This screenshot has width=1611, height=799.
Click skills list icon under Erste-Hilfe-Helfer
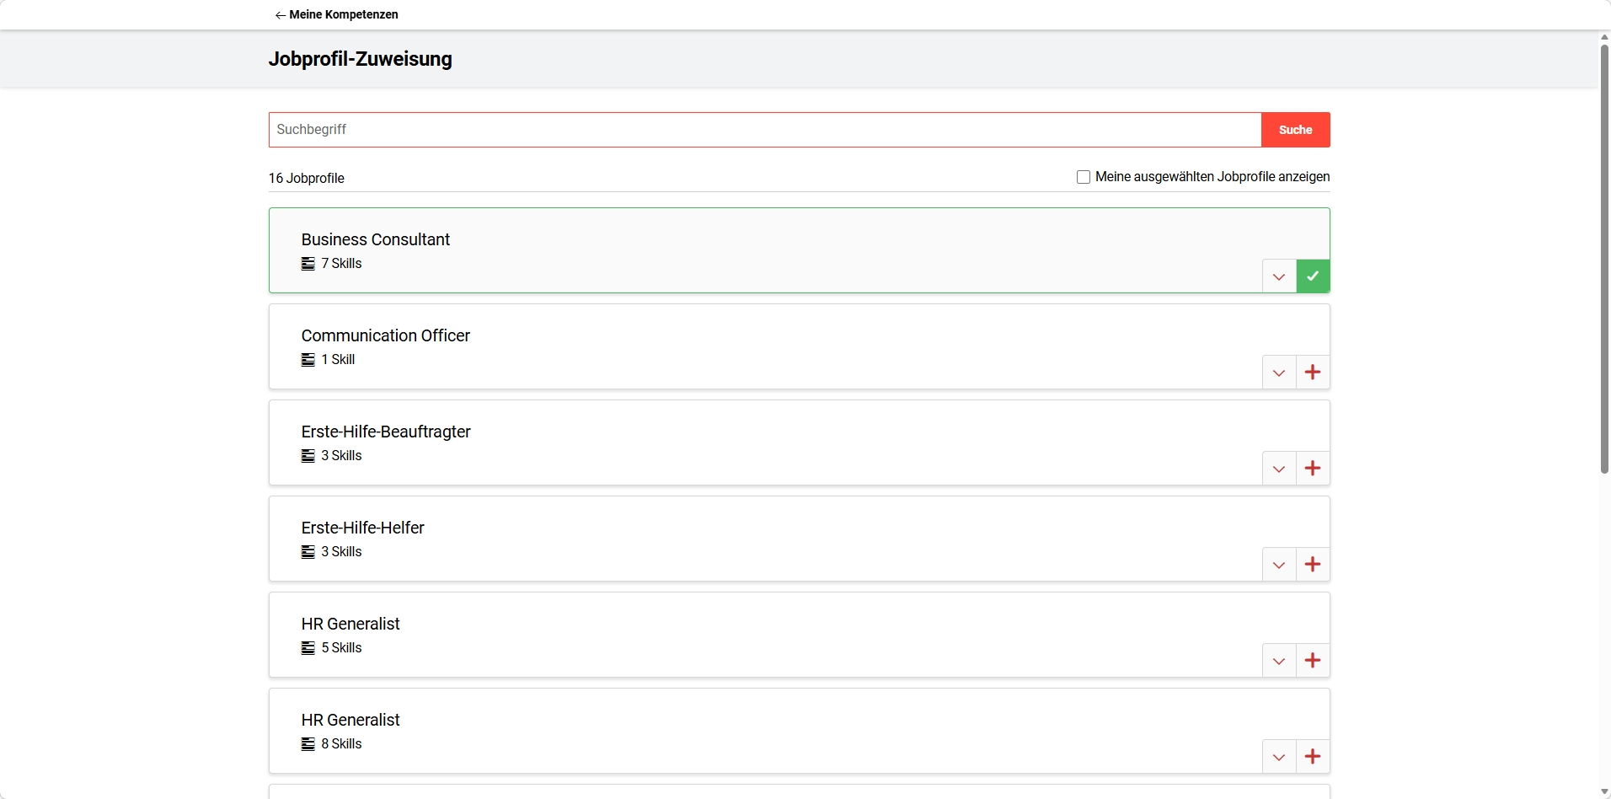308,552
